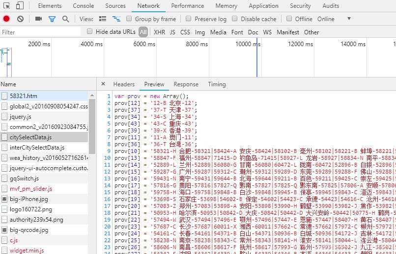Open the Elements panel tab

coord(50,6)
